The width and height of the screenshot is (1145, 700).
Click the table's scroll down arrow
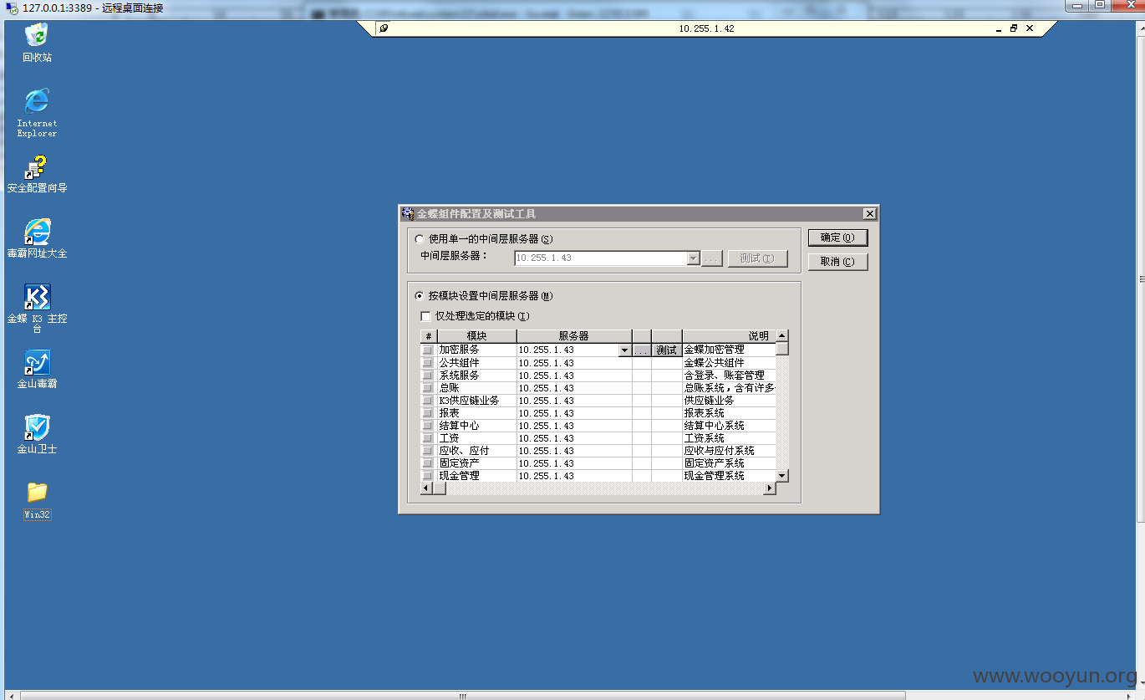pyautogui.click(x=782, y=475)
